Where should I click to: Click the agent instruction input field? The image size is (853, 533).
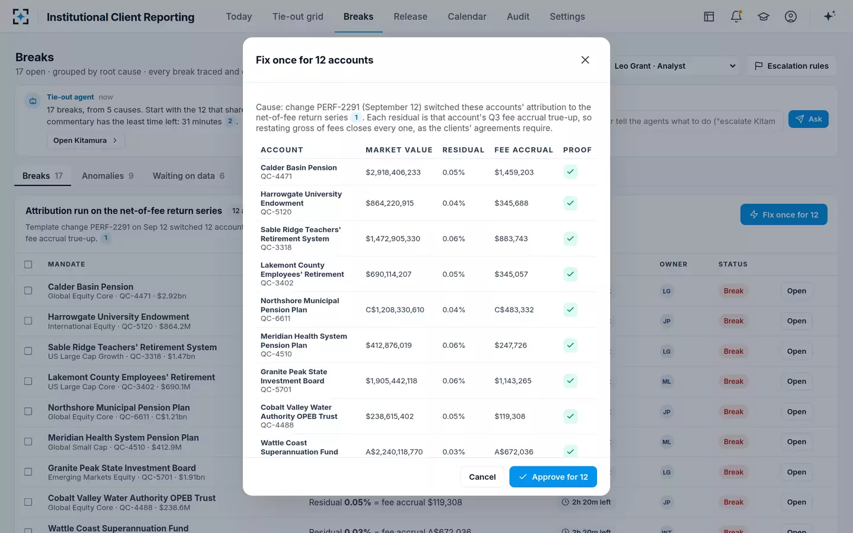point(696,121)
